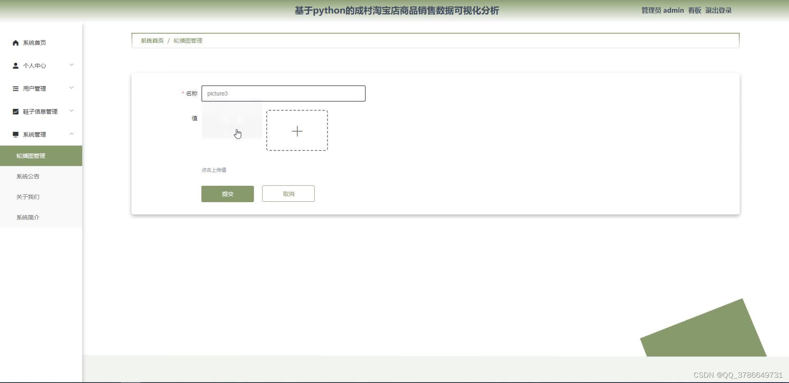
Task: Click the monitor icon beside 系统管理
Action: click(x=16, y=135)
